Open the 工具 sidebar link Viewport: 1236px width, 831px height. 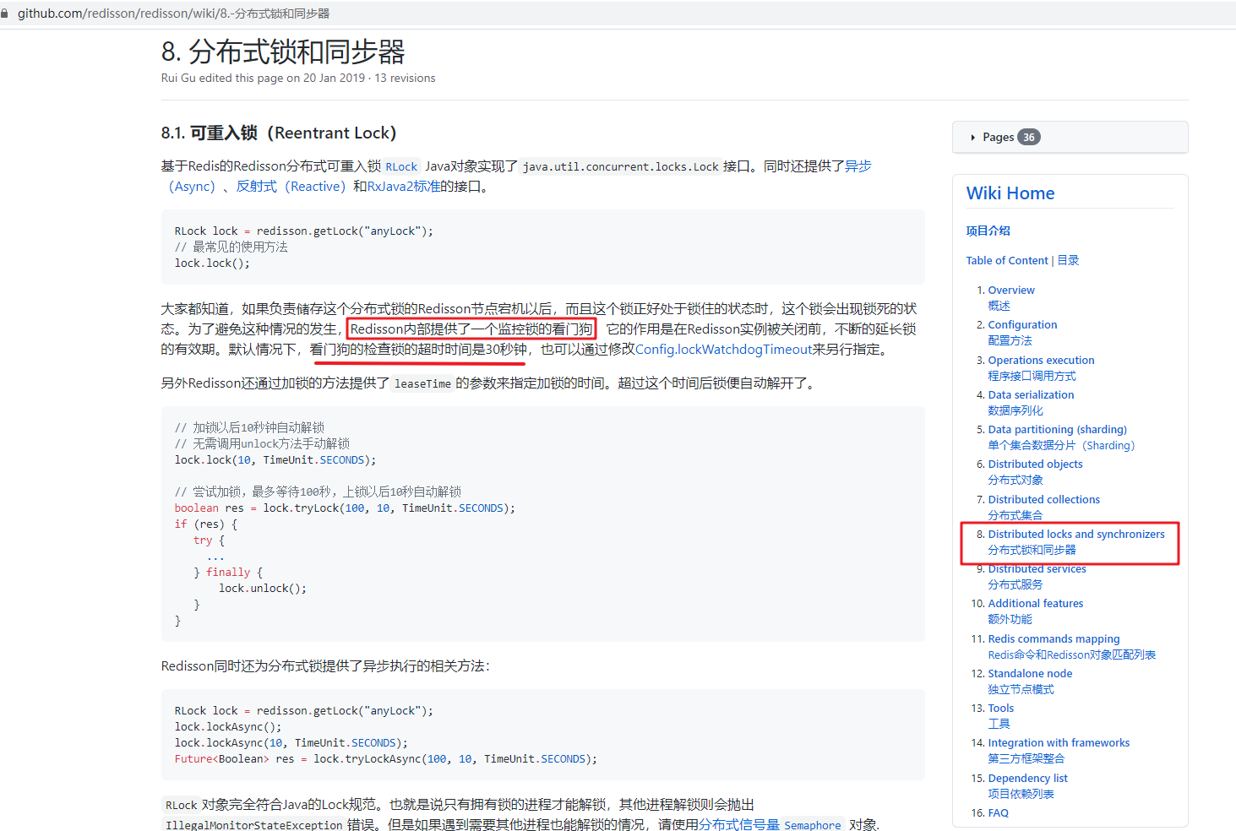tap(999, 724)
